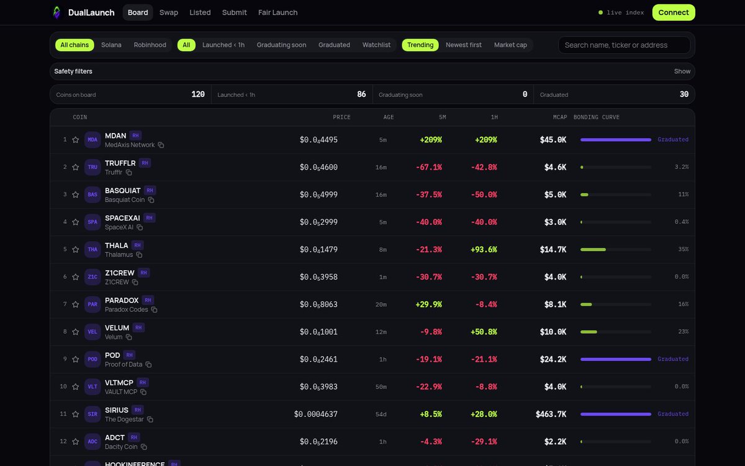This screenshot has height=466, width=745.
Task: Copy Thalamus address
Action: tap(139, 255)
